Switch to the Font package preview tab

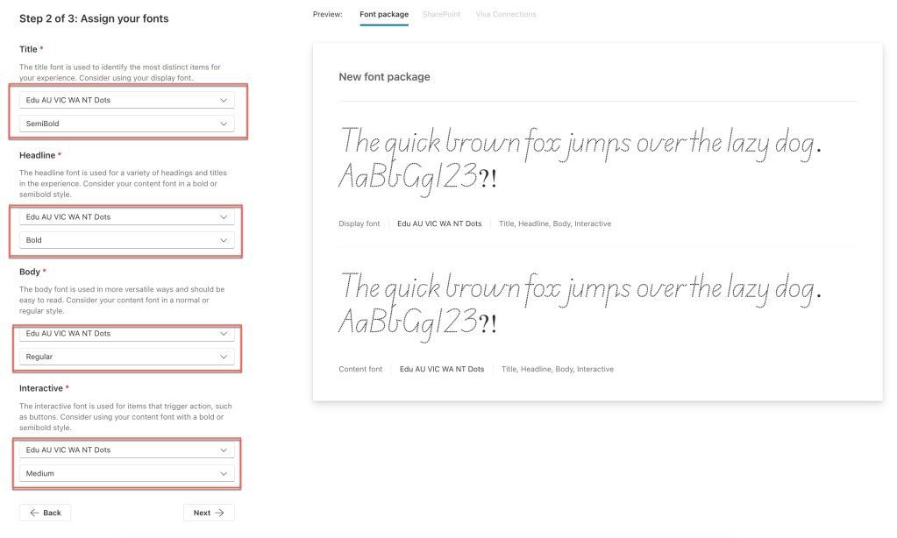point(384,15)
